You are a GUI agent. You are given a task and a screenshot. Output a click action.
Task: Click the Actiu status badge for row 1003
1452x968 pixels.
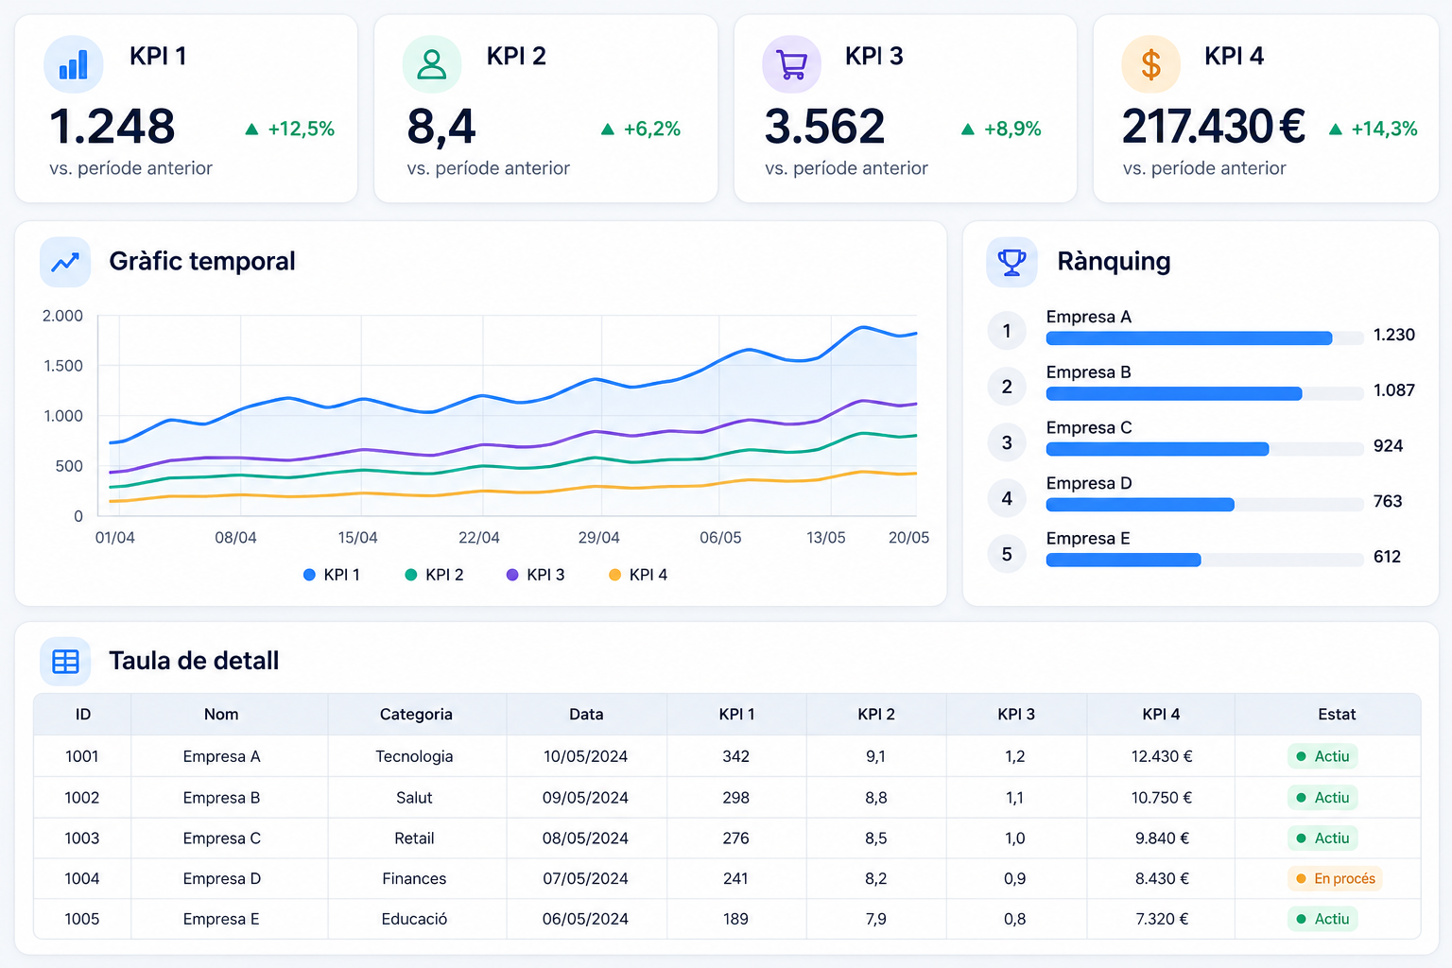(1322, 838)
